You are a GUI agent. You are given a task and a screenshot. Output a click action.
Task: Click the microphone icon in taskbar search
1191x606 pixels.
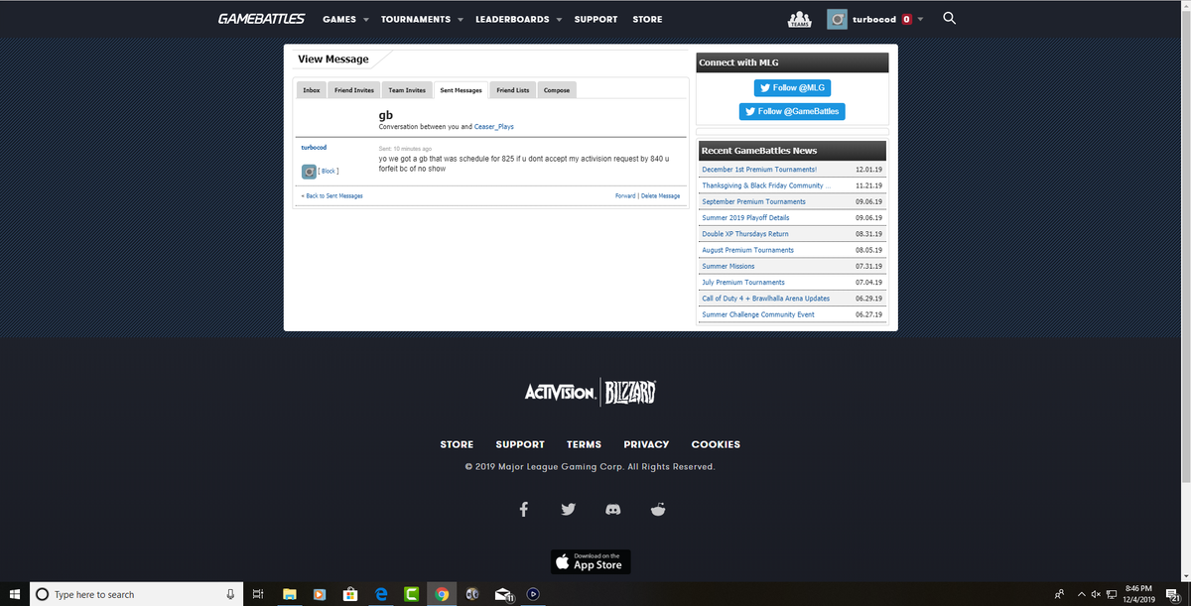(230, 594)
